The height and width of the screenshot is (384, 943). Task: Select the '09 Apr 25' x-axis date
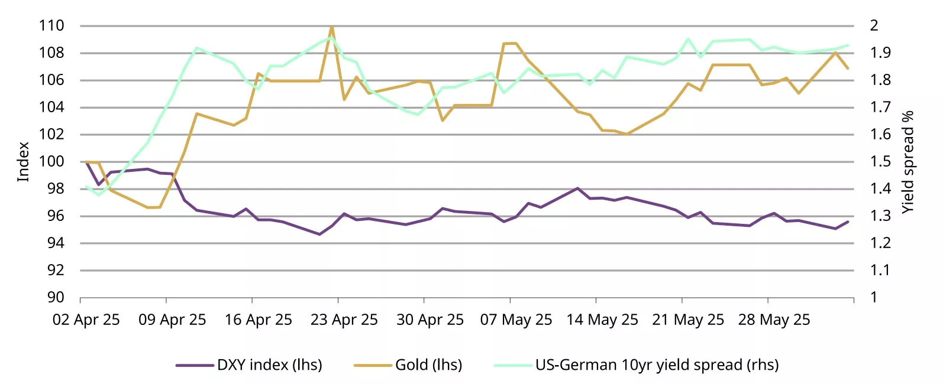tap(172, 320)
